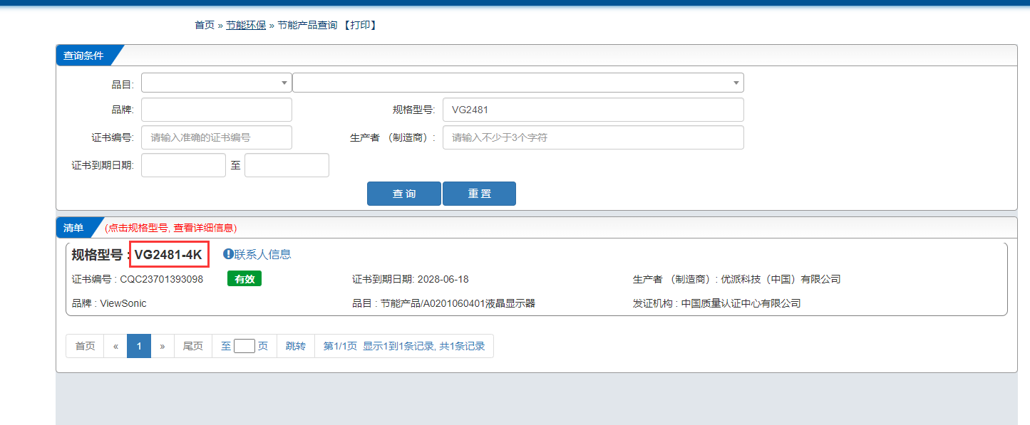Click the 规格型号 field containing VG2481
Image resolution: width=1030 pixels, height=425 pixels.
(x=592, y=110)
